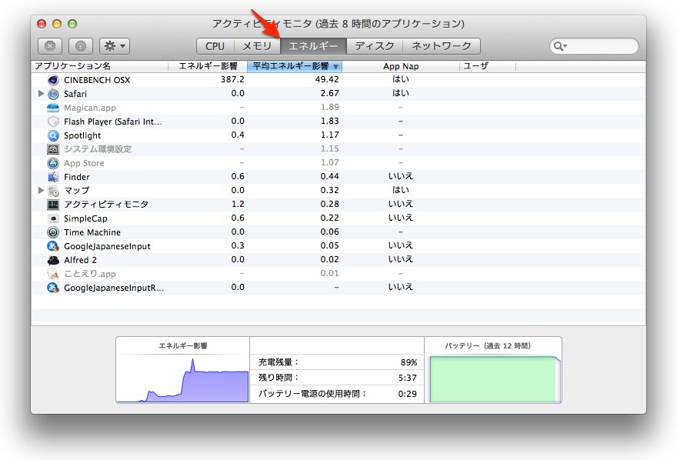677x460 pixels.
Task: Select the App Store row name
Action: 84,163
